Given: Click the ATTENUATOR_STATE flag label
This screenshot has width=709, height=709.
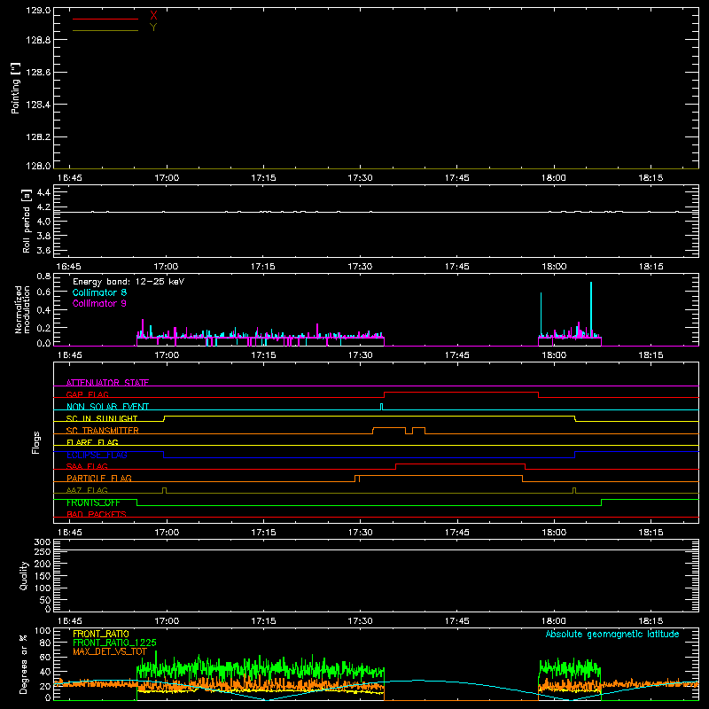Looking at the screenshot, I should point(107,383).
